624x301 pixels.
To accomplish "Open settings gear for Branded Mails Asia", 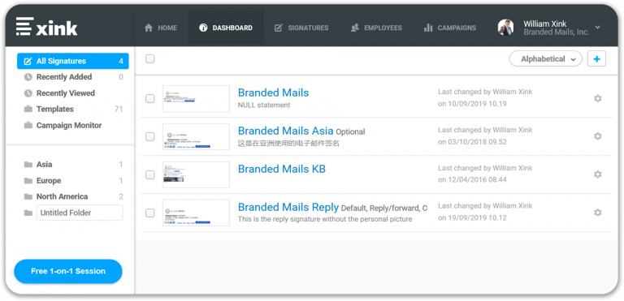I will (x=597, y=136).
